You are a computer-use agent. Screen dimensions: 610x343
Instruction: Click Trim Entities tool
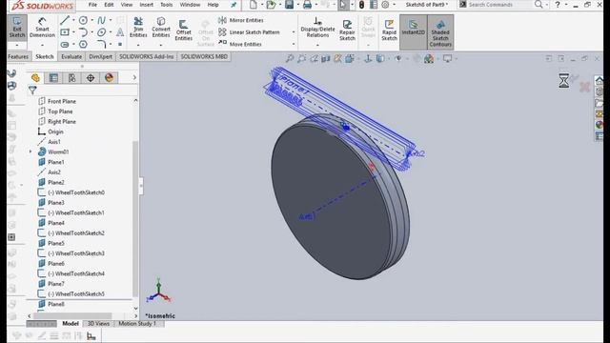click(x=138, y=28)
